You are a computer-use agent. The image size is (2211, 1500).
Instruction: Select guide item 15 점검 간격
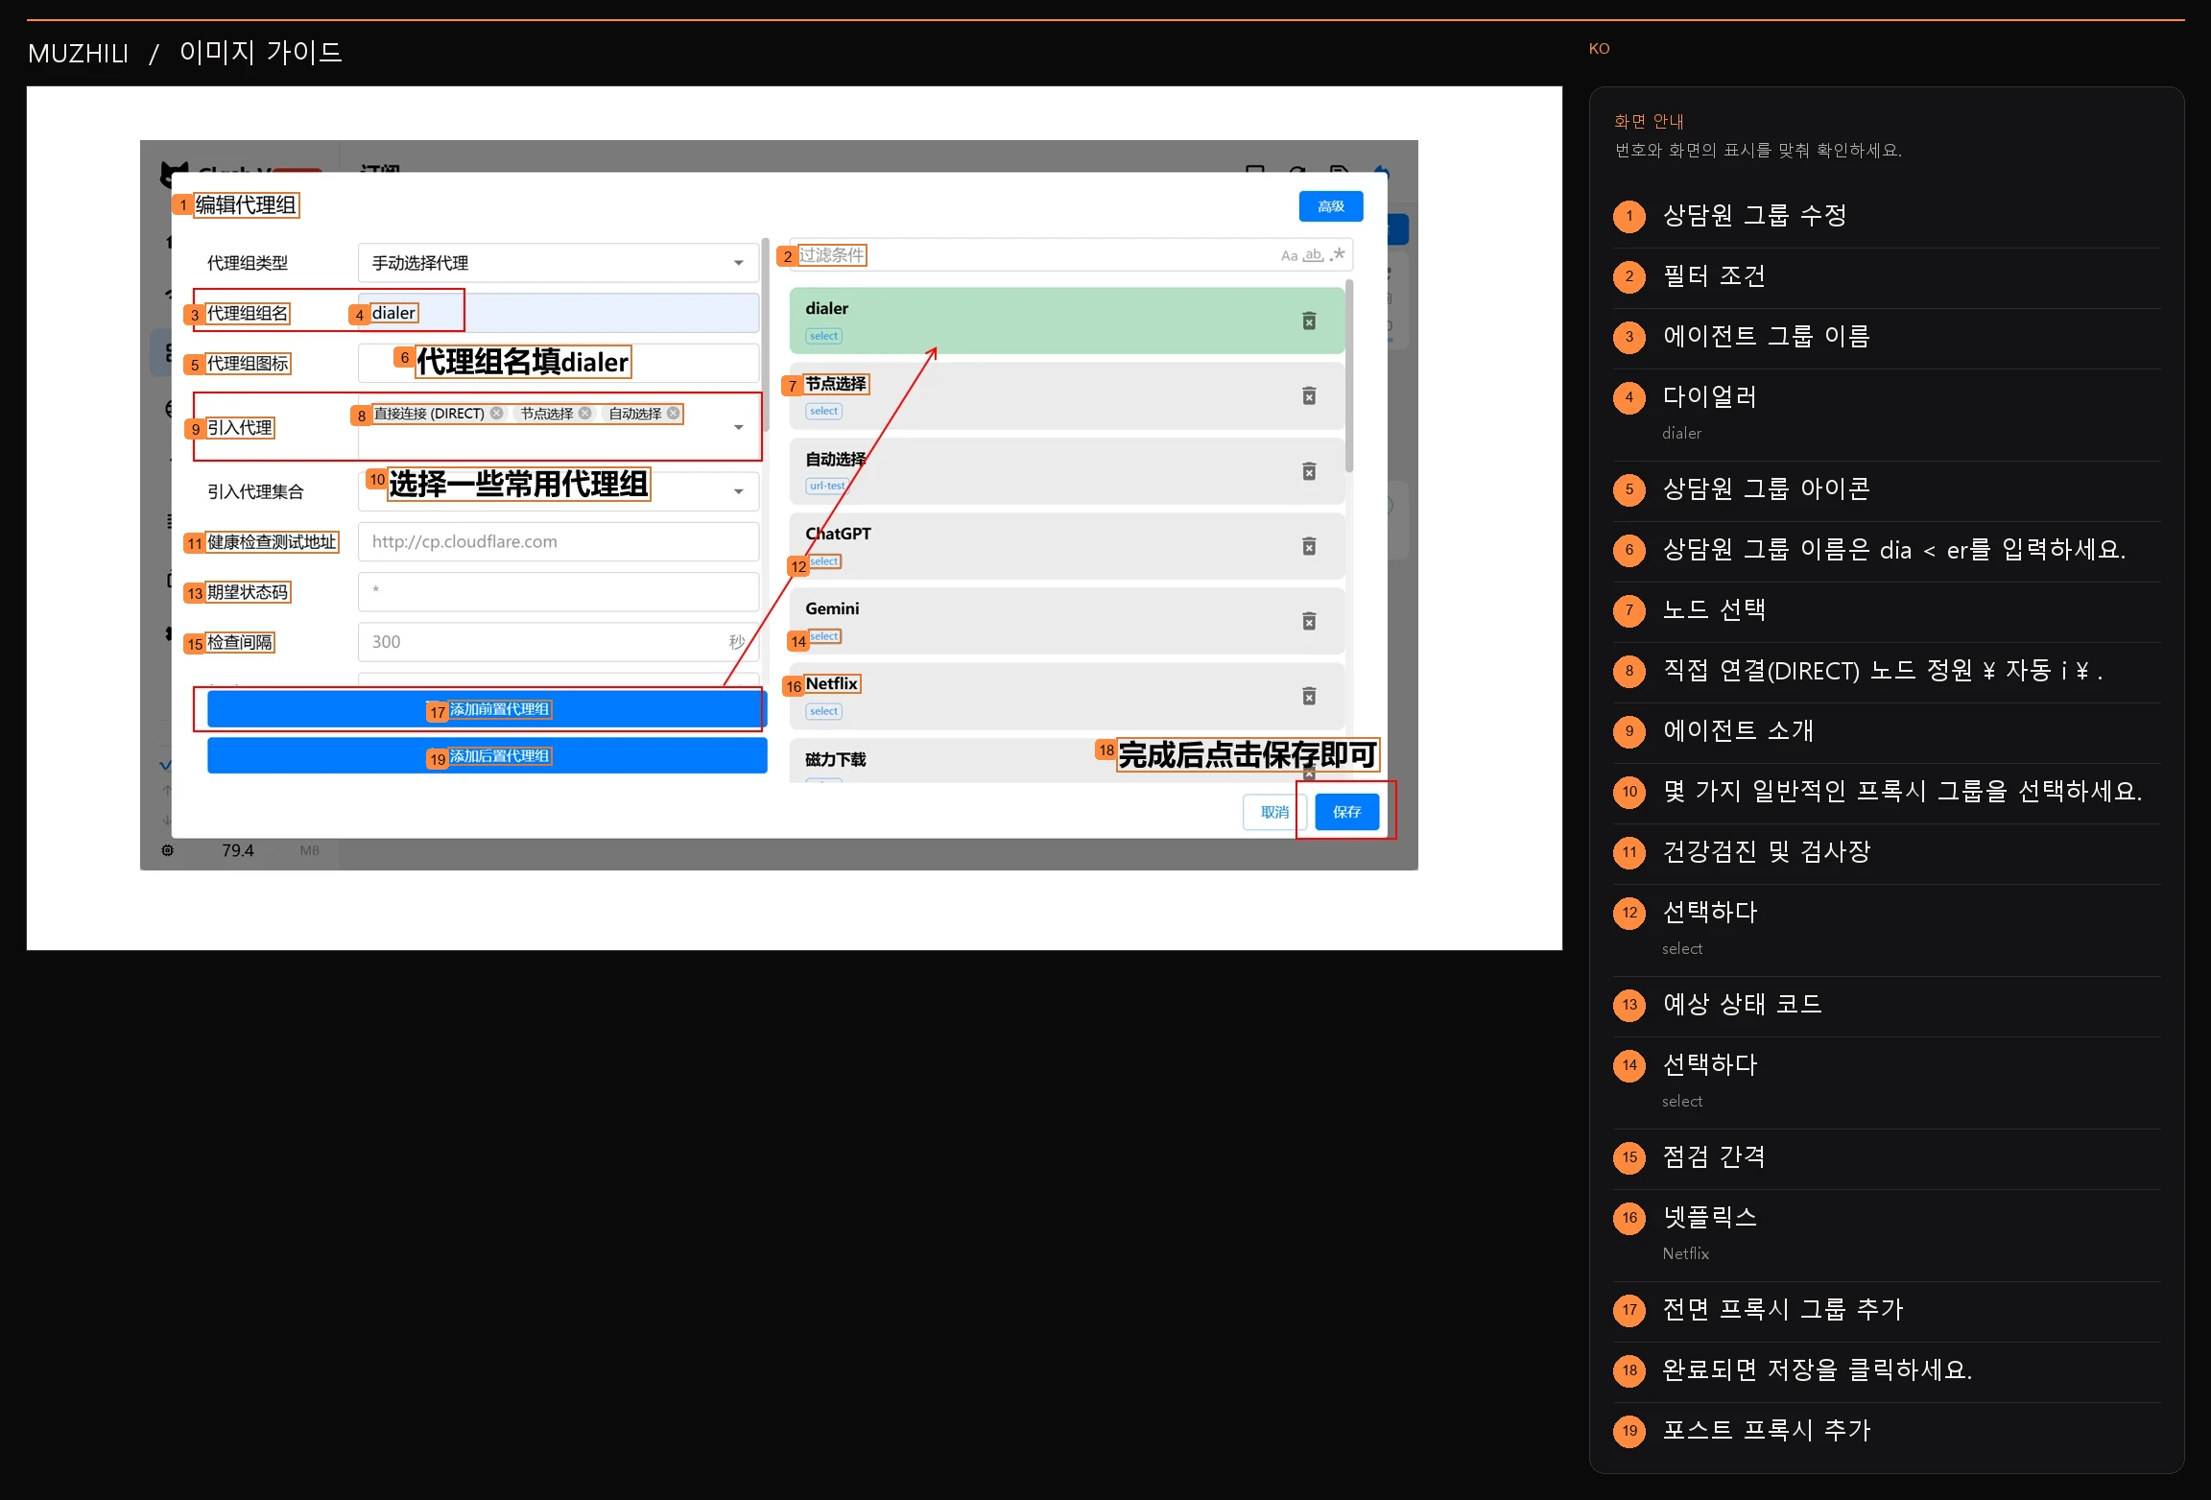[x=1887, y=1157]
